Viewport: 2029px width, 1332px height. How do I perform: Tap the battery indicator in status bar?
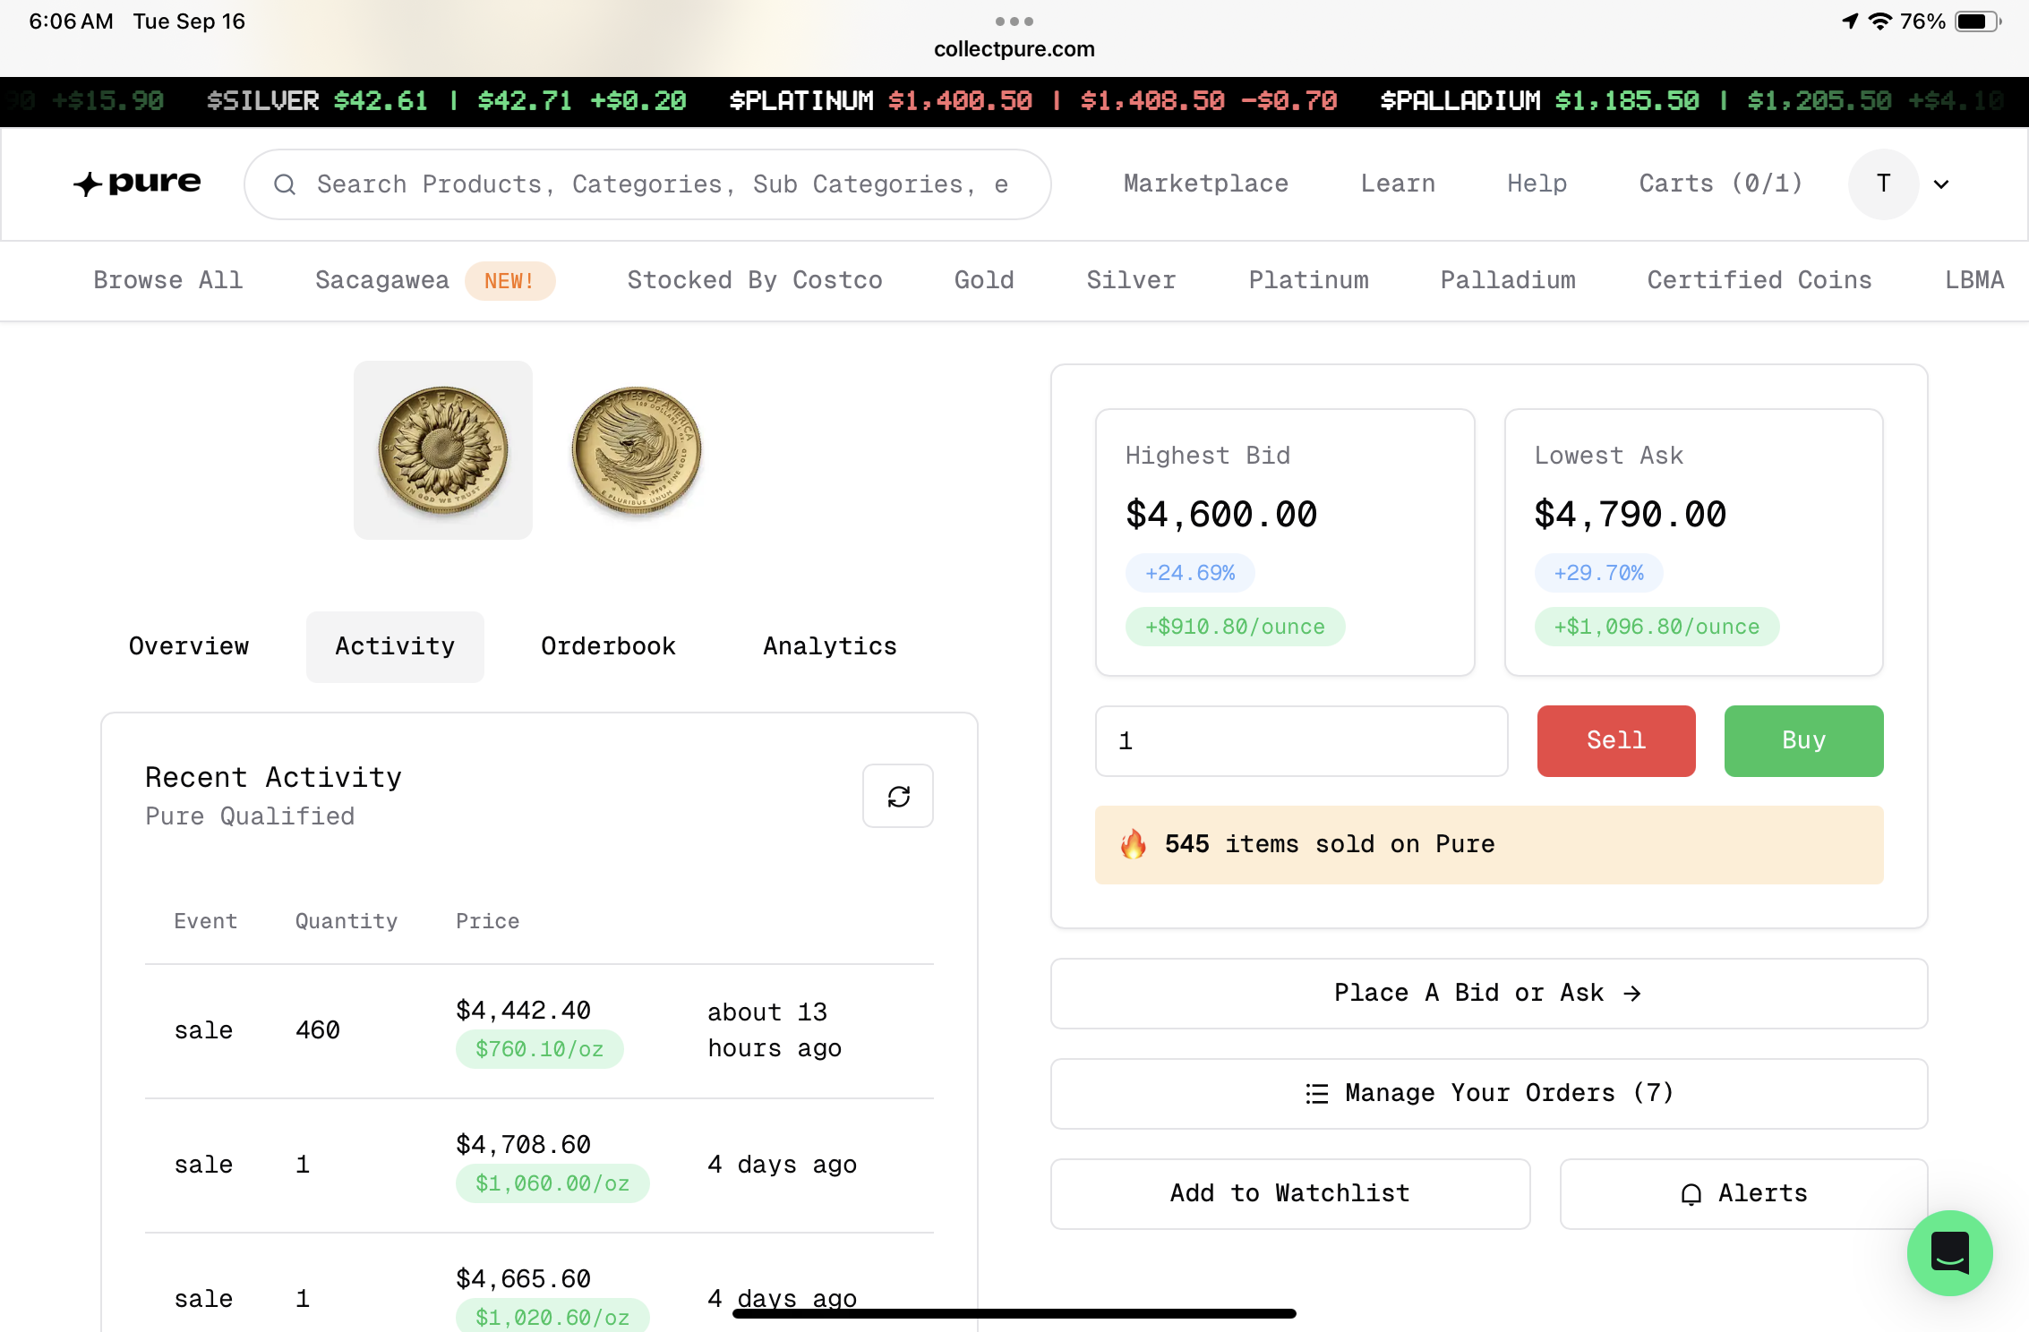click(x=1977, y=21)
